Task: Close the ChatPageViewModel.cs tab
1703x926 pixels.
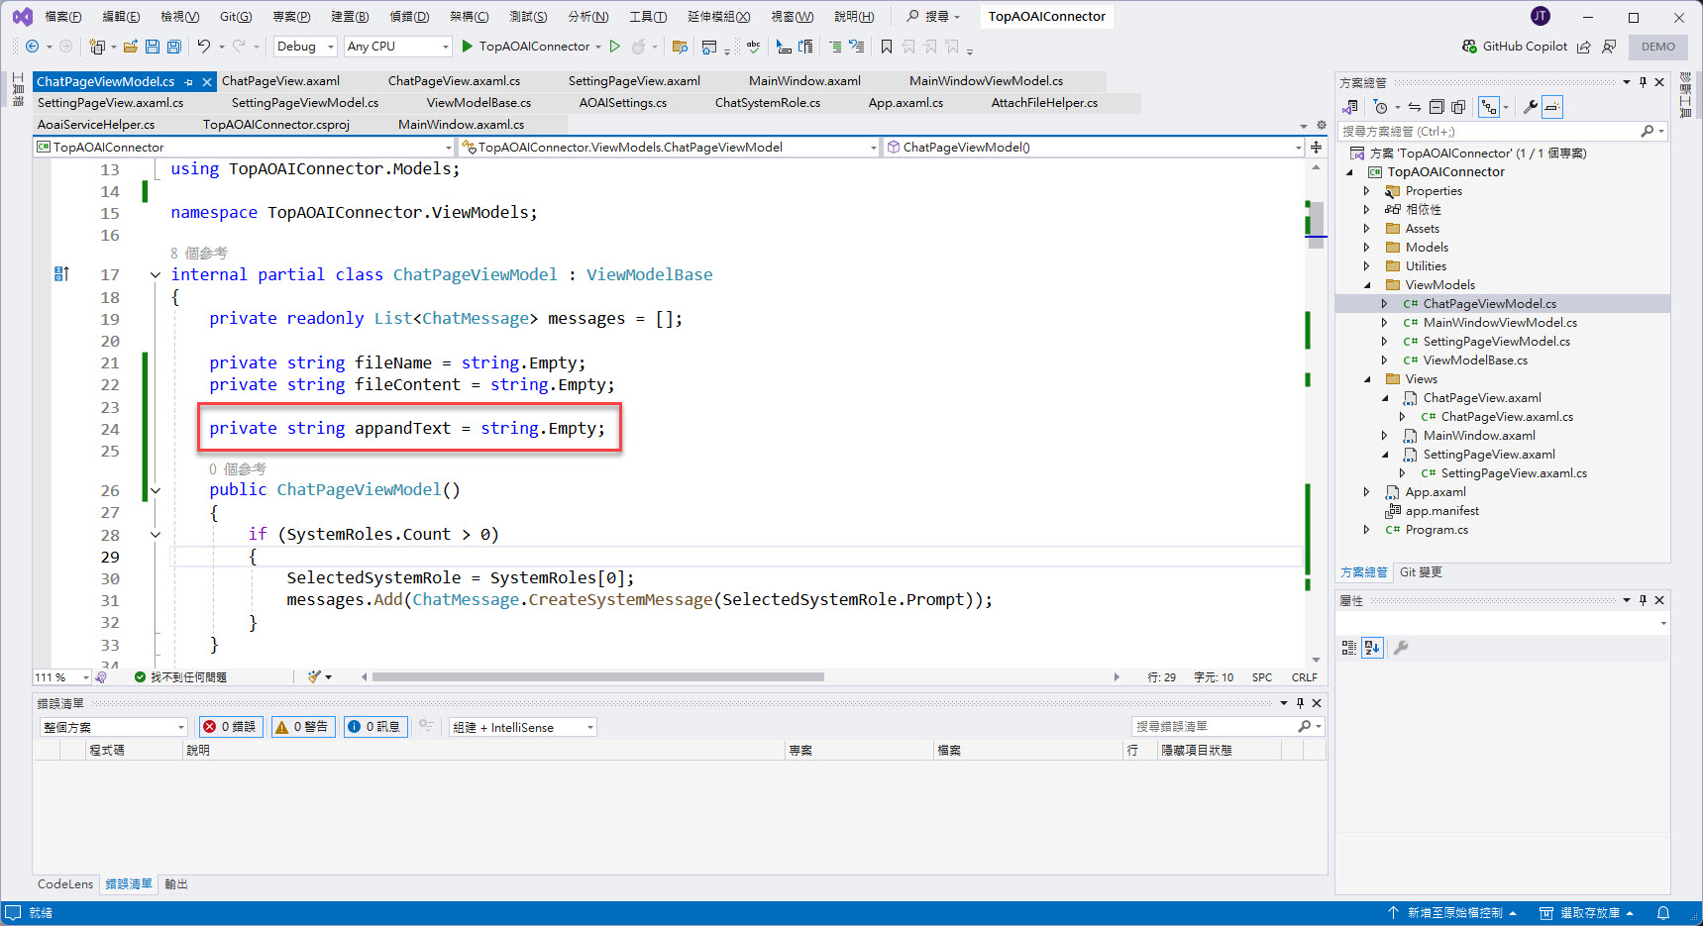Action: click(x=207, y=82)
